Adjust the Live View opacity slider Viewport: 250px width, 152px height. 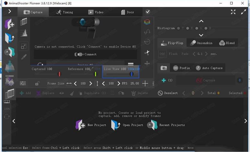pos(131,74)
